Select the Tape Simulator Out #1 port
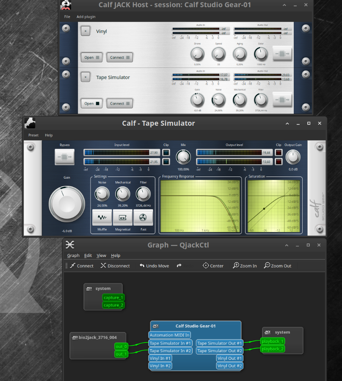Viewport: 342px width, 381px height. tap(220, 343)
